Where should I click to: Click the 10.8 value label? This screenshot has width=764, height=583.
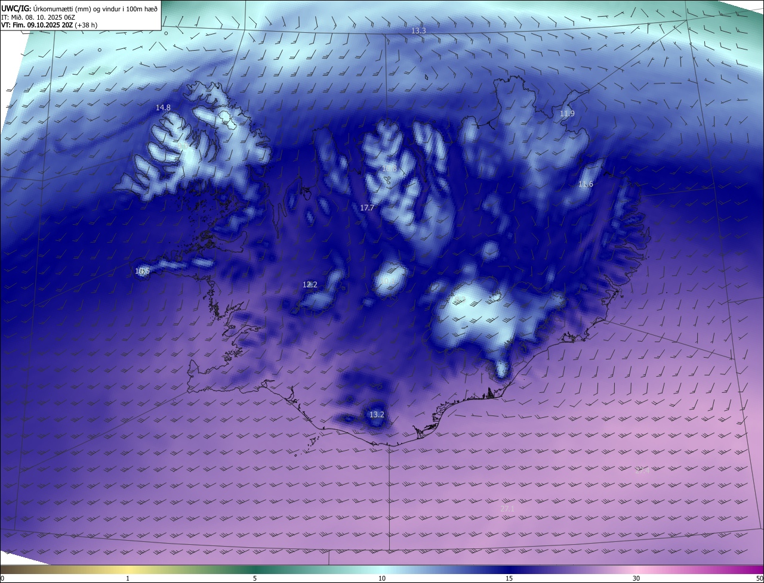point(389,169)
